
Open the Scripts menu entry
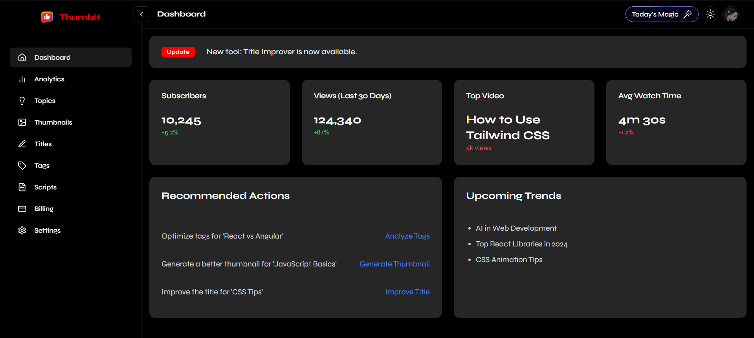point(71,187)
